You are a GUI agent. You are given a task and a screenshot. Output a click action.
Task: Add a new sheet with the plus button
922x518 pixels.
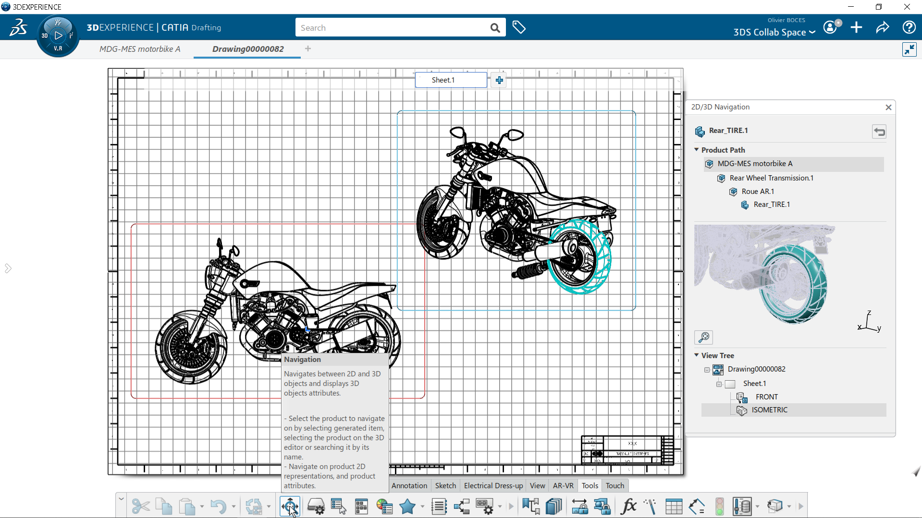[499, 80]
